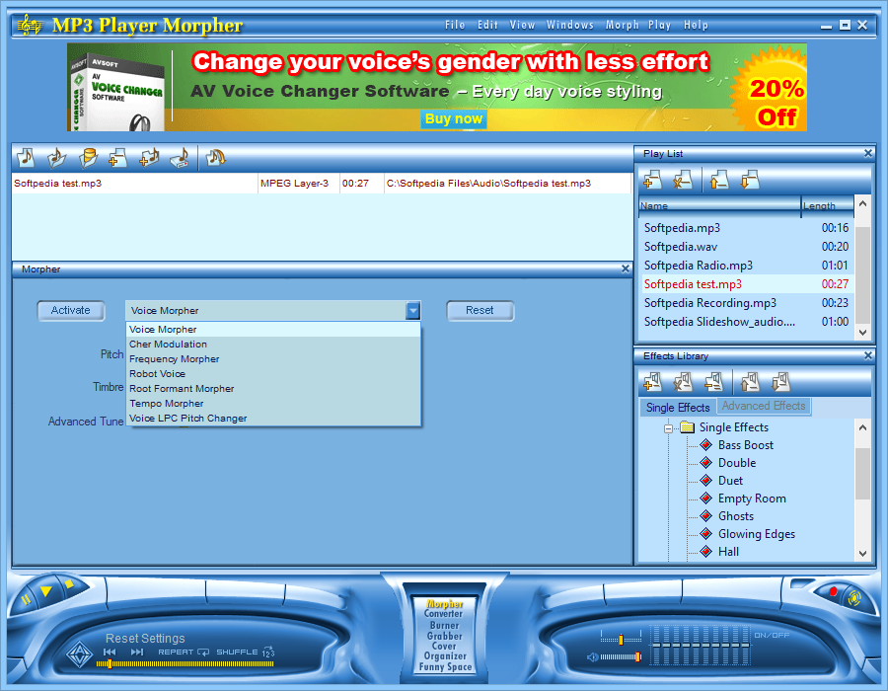Select Voice LPC Pitch Changer option
This screenshot has height=691, width=888.
(273, 418)
